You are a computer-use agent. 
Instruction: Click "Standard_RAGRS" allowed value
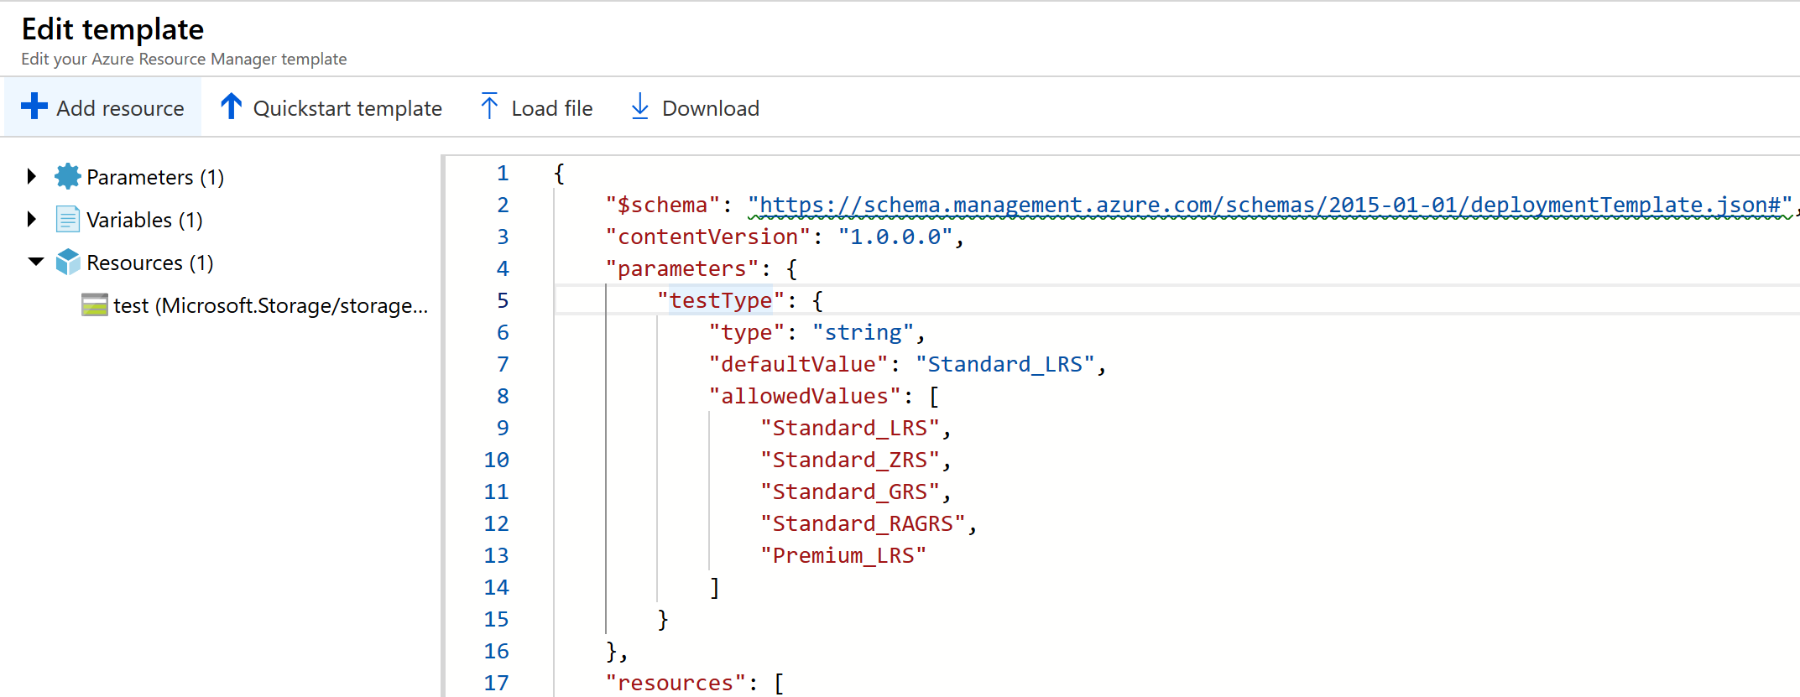pos(863,523)
